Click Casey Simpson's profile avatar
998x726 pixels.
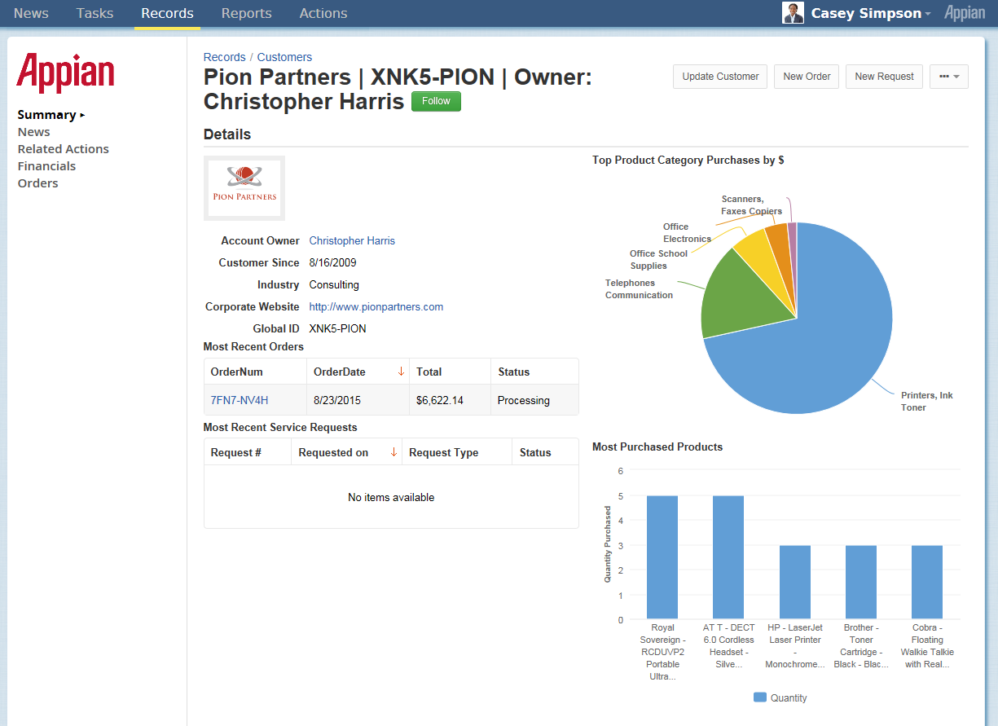click(x=793, y=13)
